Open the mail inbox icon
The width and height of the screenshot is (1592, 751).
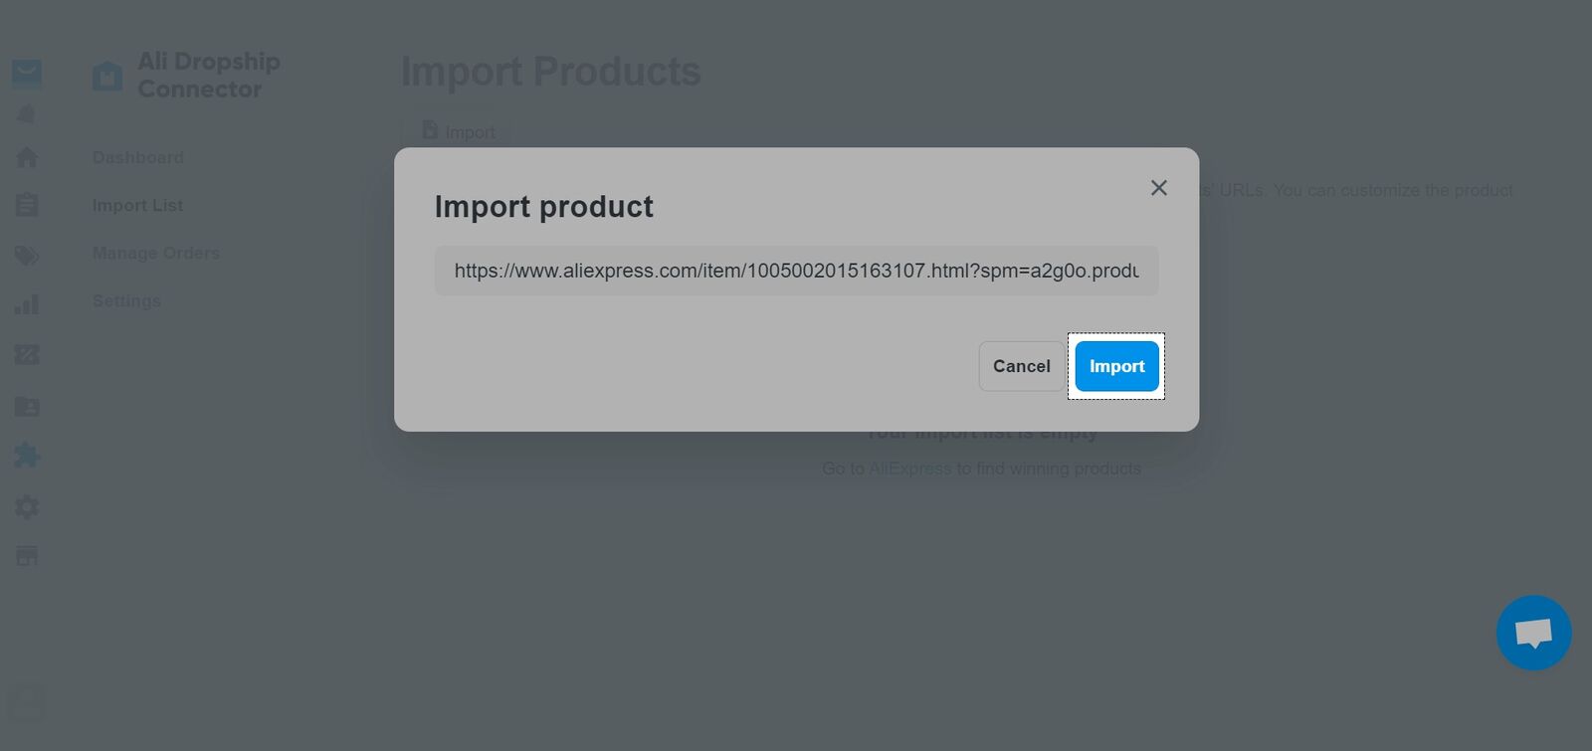(x=26, y=73)
